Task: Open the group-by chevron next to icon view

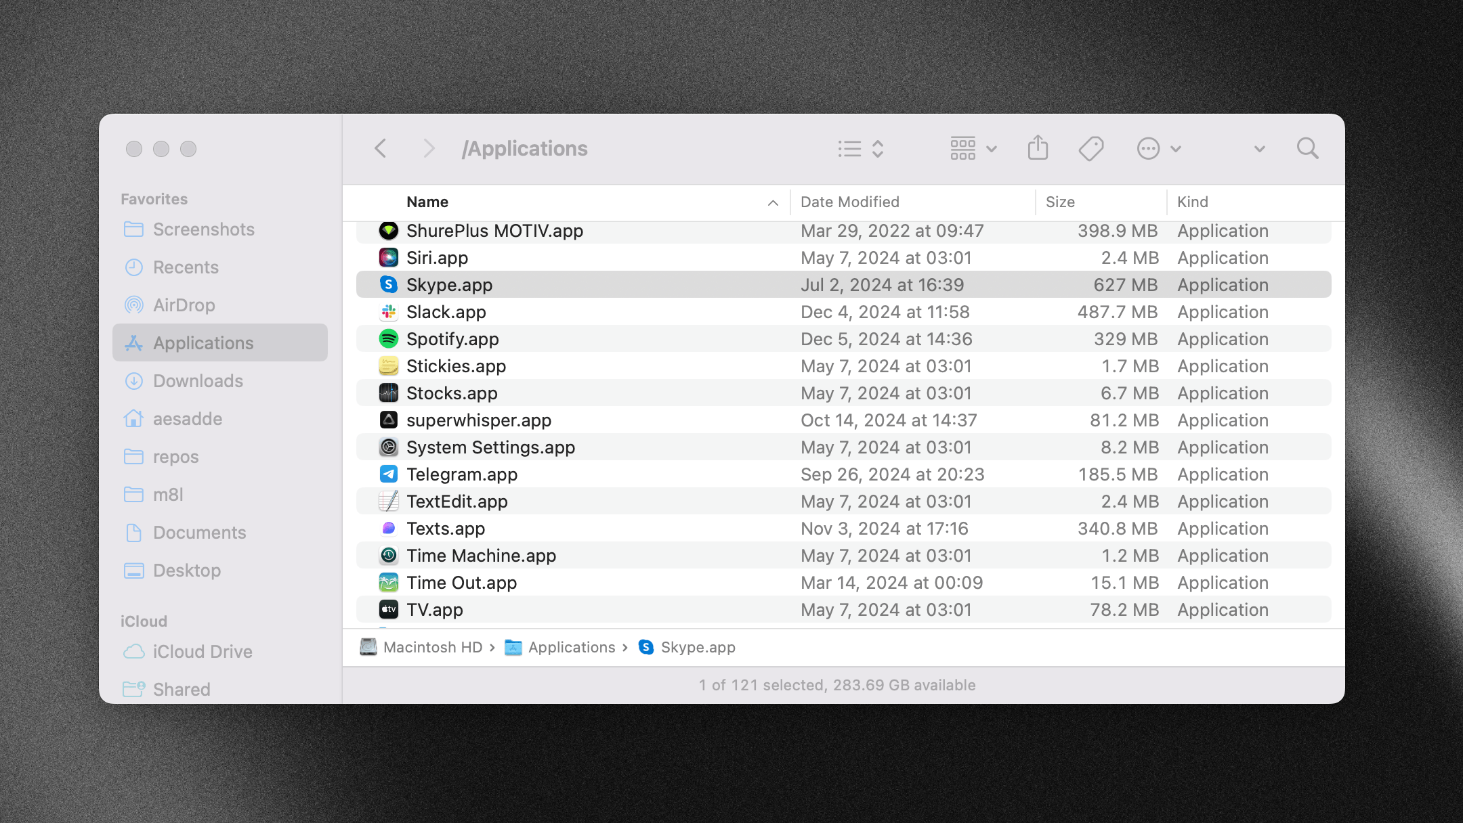Action: point(991,148)
